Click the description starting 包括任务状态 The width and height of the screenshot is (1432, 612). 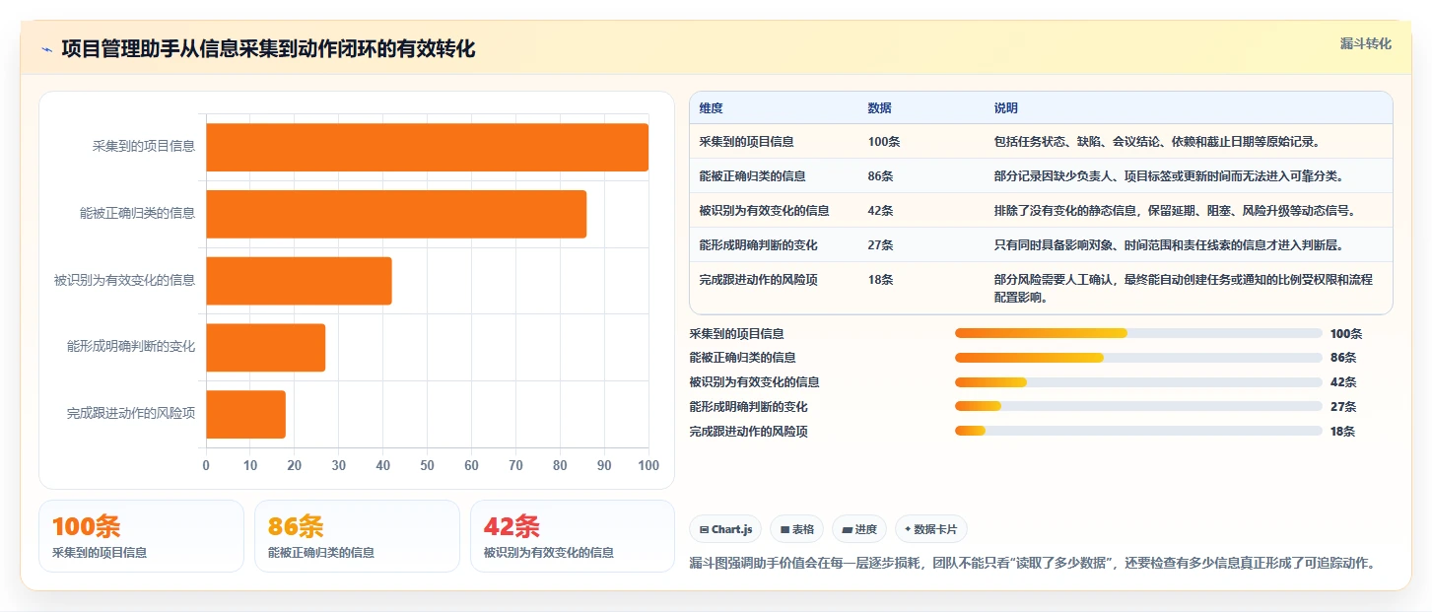click(1157, 142)
